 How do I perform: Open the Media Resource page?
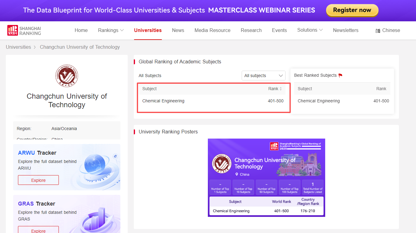coord(212,30)
